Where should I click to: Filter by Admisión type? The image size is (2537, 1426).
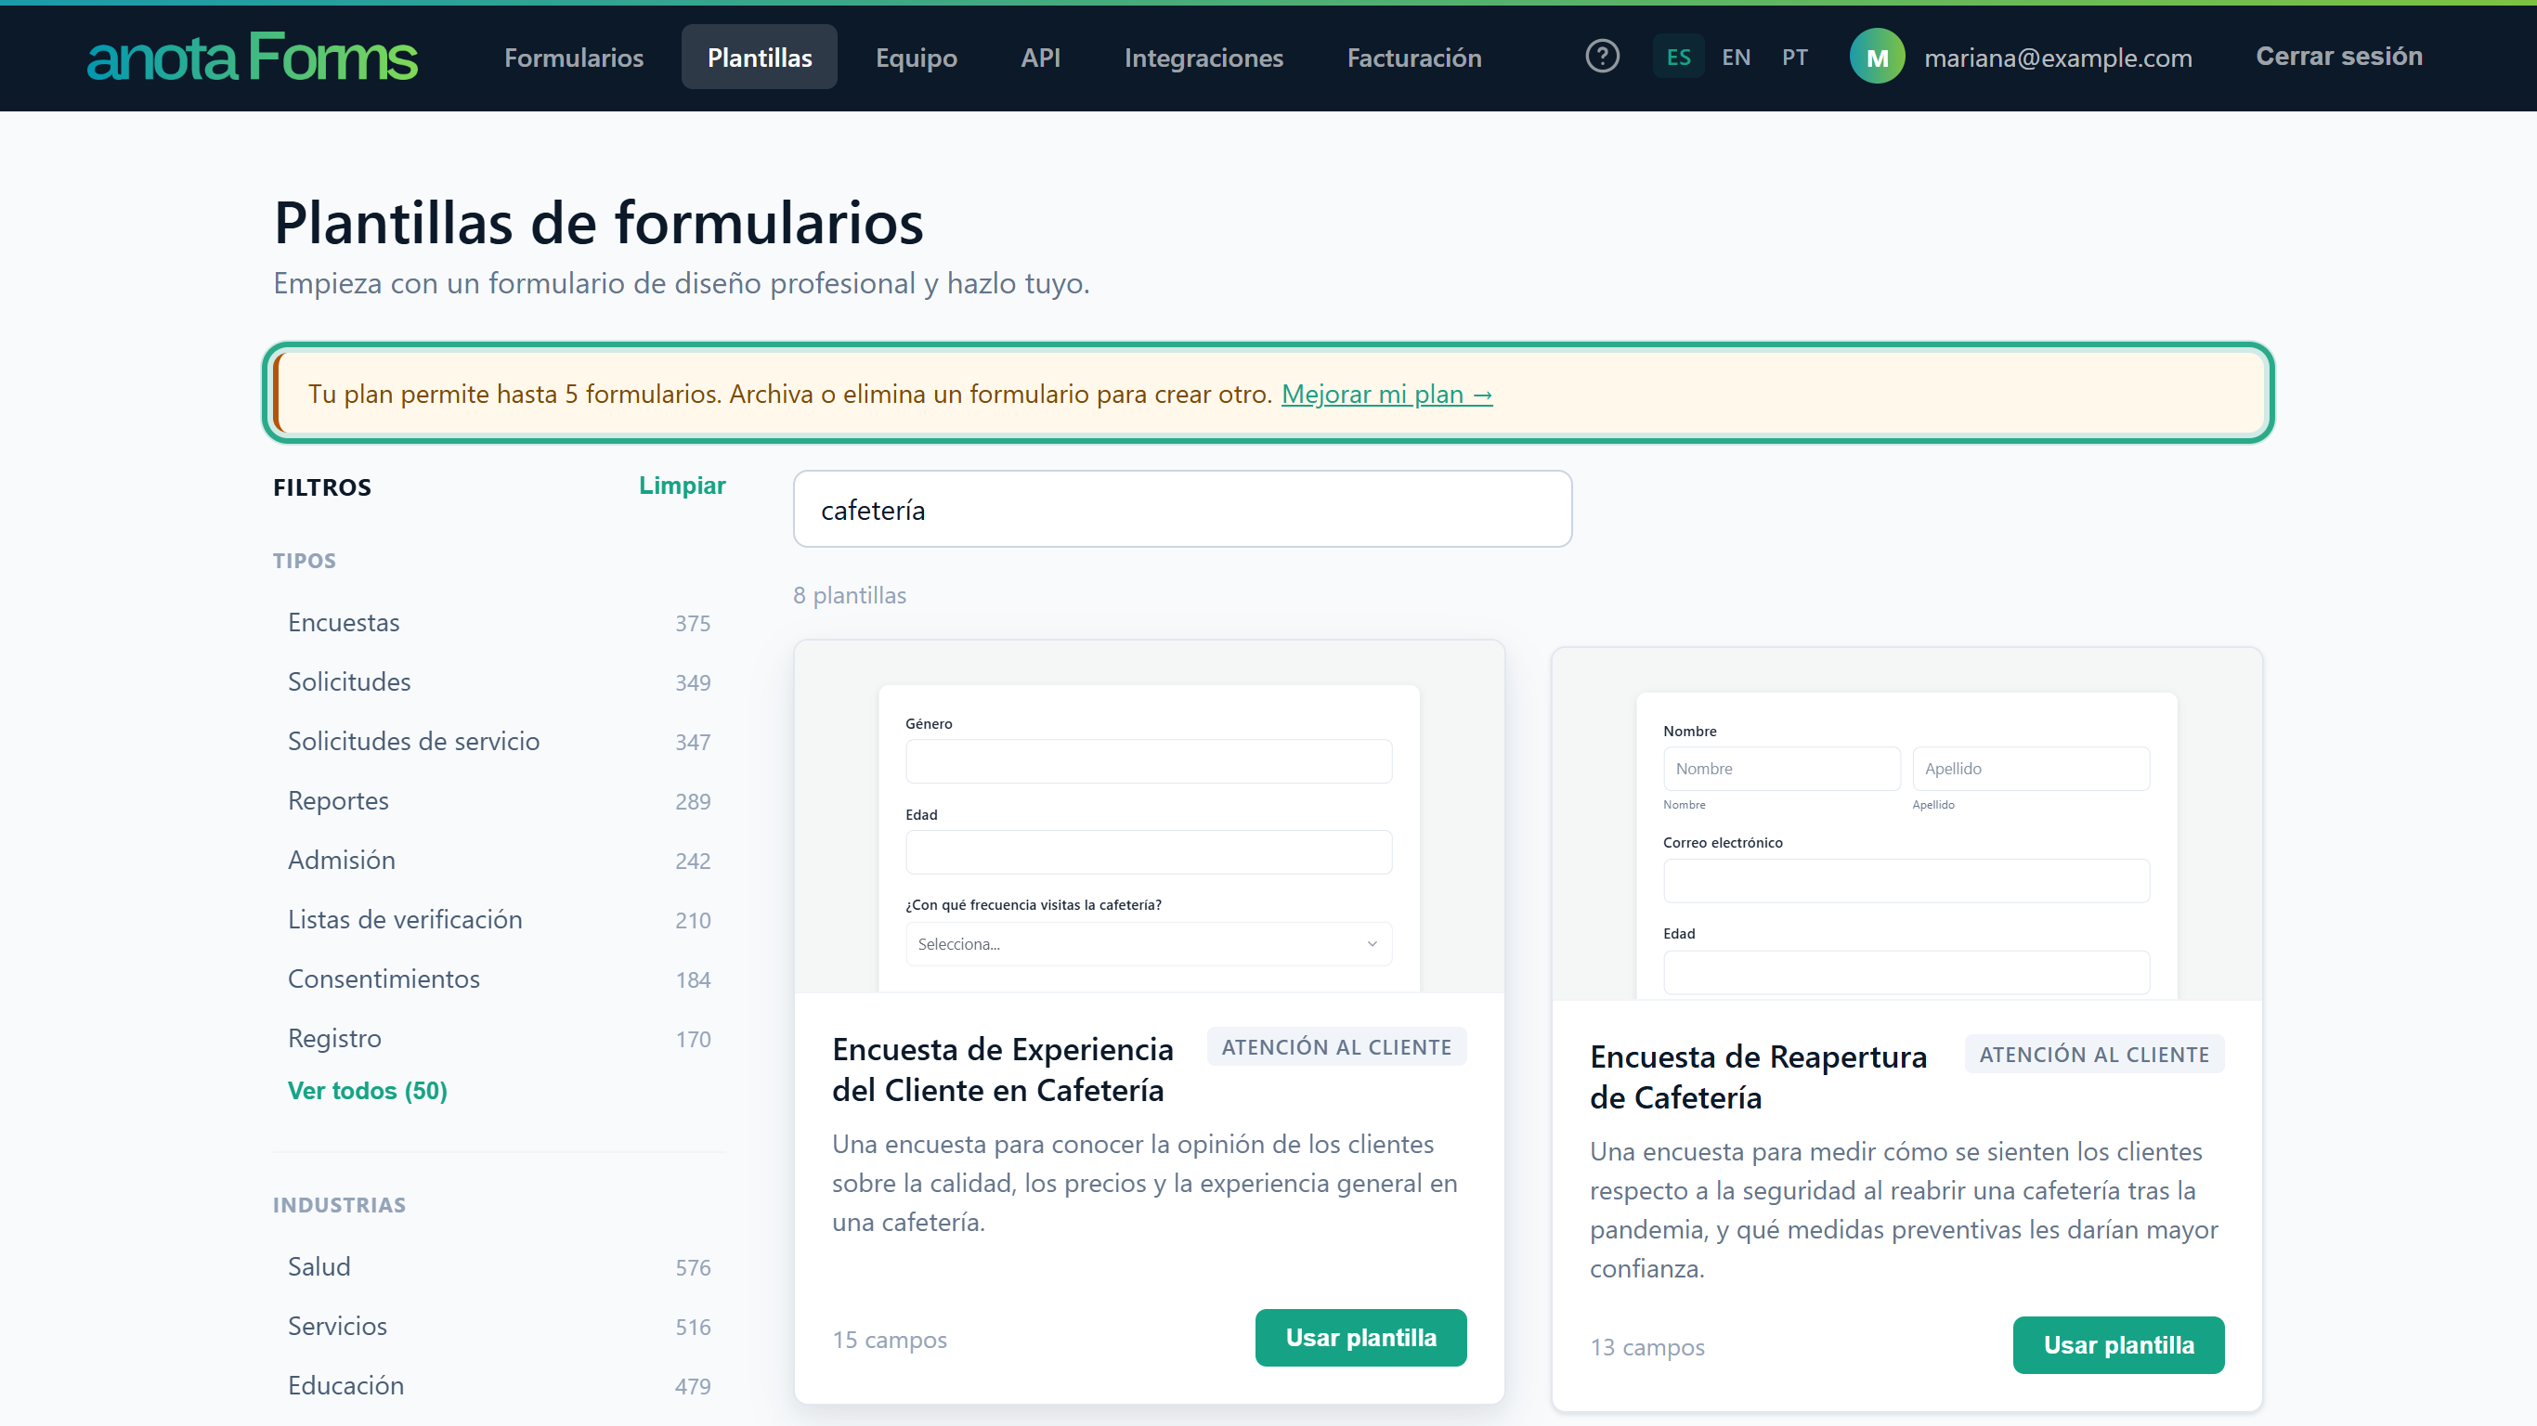499,860
